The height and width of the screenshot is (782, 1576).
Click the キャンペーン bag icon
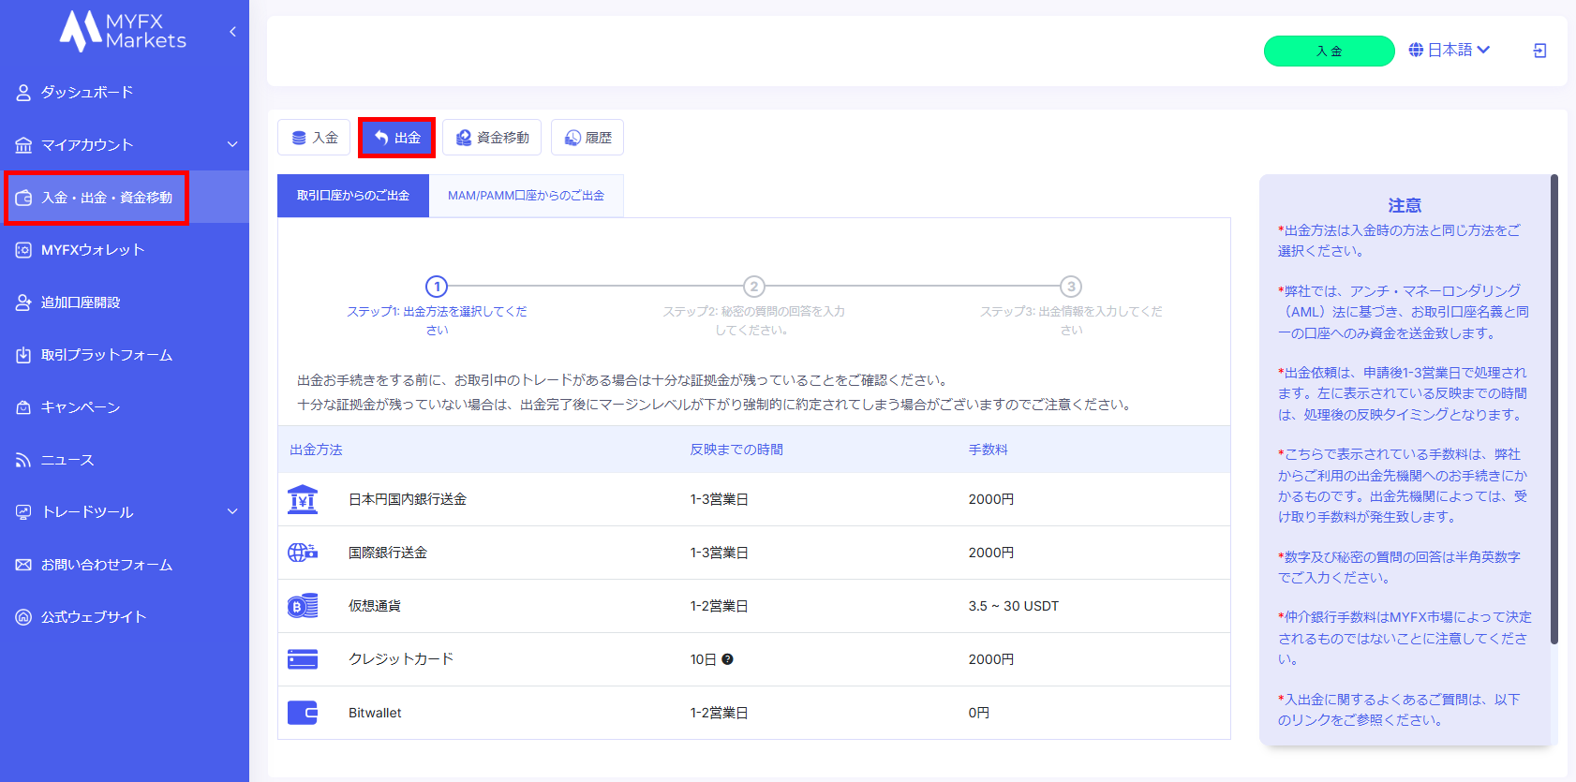tap(23, 407)
